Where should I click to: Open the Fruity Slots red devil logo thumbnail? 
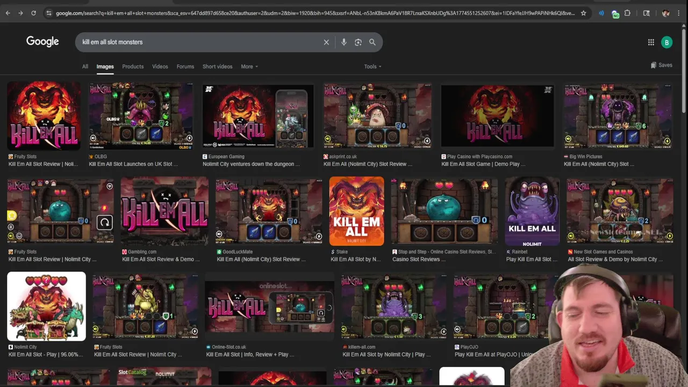pyautogui.click(x=44, y=116)
